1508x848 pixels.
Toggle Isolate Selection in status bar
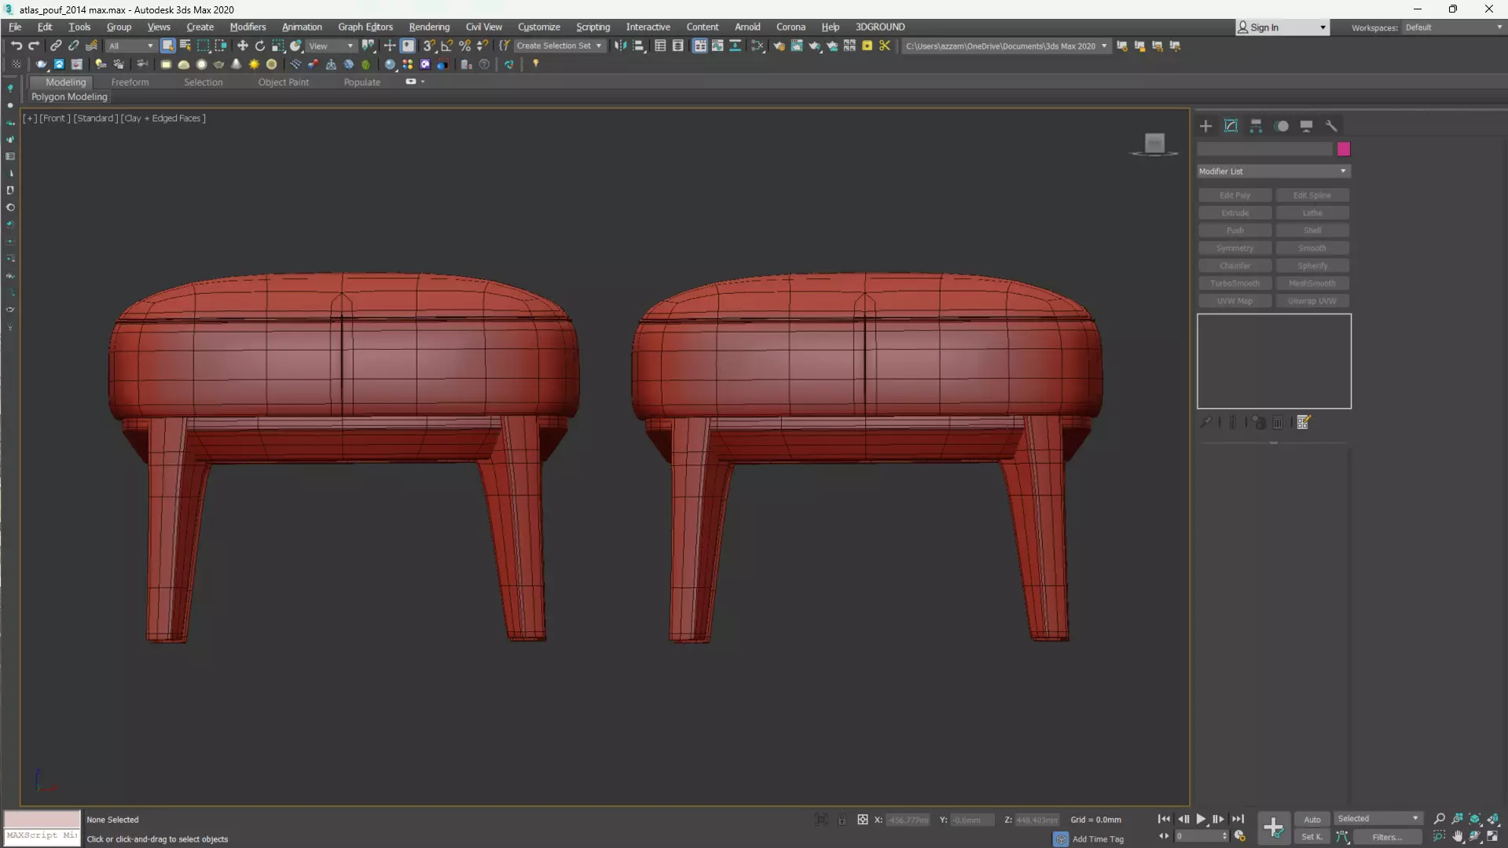click(821, 820)
